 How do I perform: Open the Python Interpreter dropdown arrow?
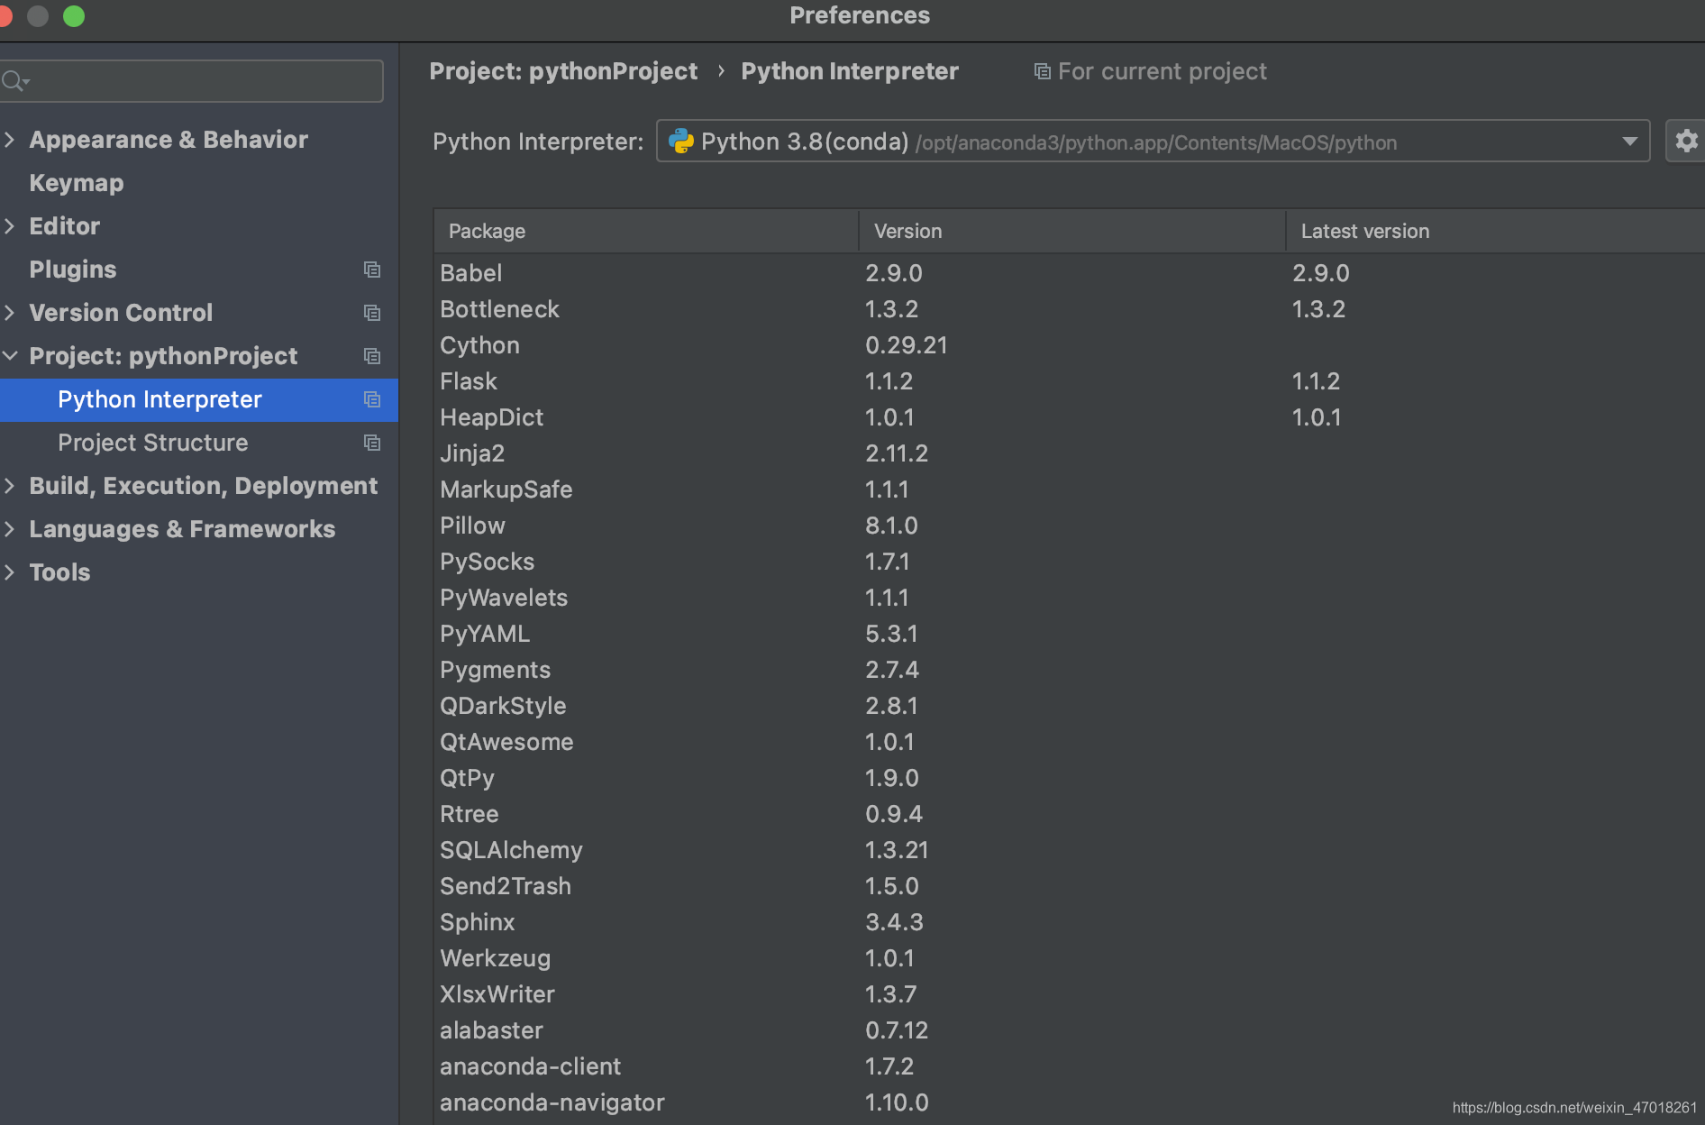[x=1629, y=142]
